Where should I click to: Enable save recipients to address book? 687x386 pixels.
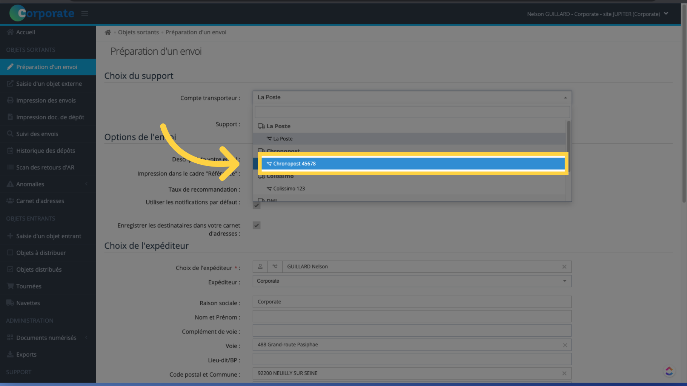pyautogui.click(x=257, y=225)
